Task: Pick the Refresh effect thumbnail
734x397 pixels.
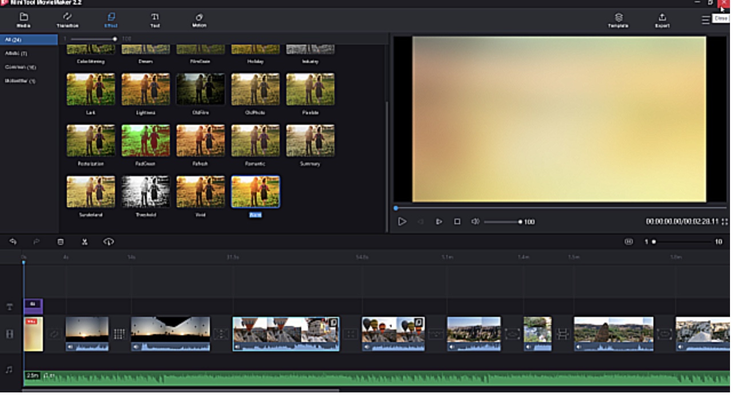Action: [x=201, y=141]
